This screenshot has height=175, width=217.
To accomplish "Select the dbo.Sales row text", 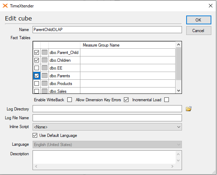I will click(58, 91).
